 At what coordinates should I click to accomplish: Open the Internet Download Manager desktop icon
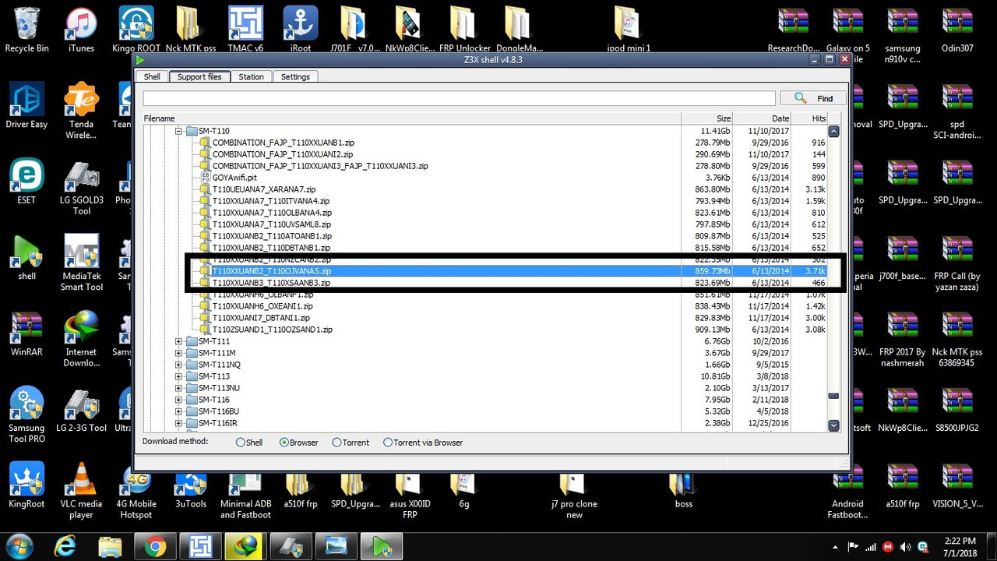pos(81,339)
